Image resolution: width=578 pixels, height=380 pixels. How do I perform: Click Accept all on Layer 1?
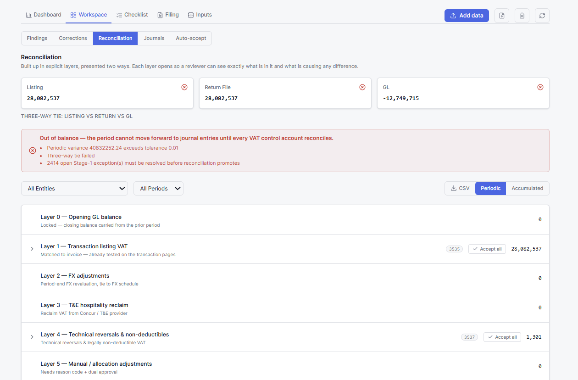click(x=487, y=249)
